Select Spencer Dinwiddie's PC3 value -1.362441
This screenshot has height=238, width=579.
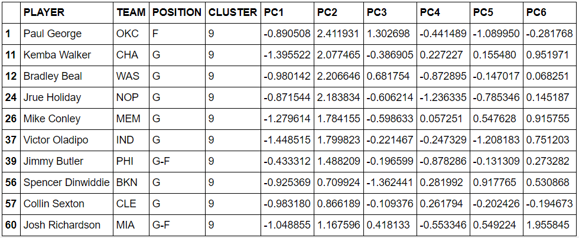(x=391, y=182)
